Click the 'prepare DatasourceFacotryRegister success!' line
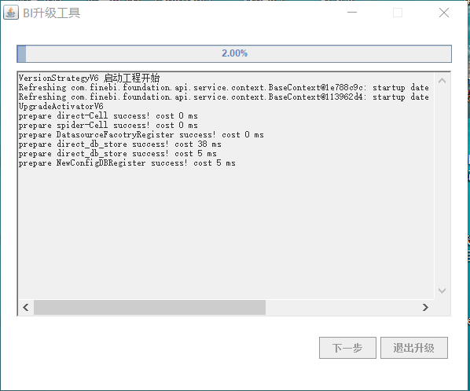This screenshot has width=470, height=391. (141, 135)
